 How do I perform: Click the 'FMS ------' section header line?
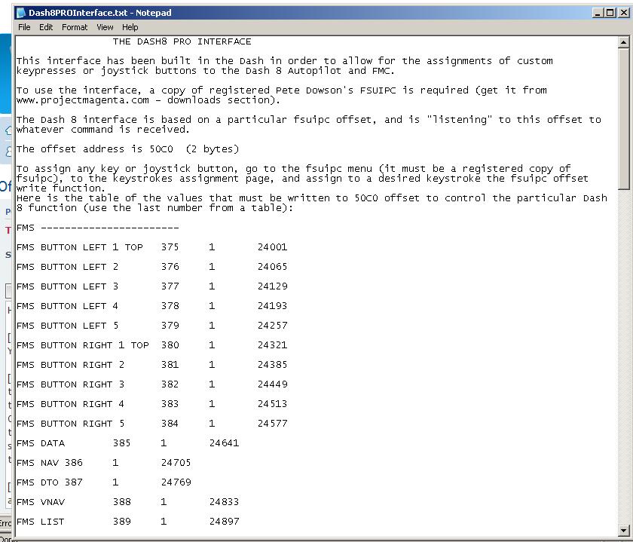[98, 228]
